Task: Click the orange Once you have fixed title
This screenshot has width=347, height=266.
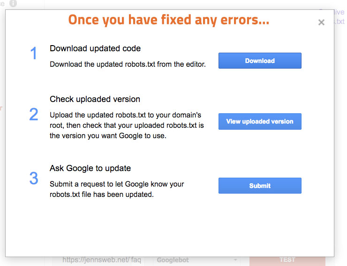Action: point(169,20)
